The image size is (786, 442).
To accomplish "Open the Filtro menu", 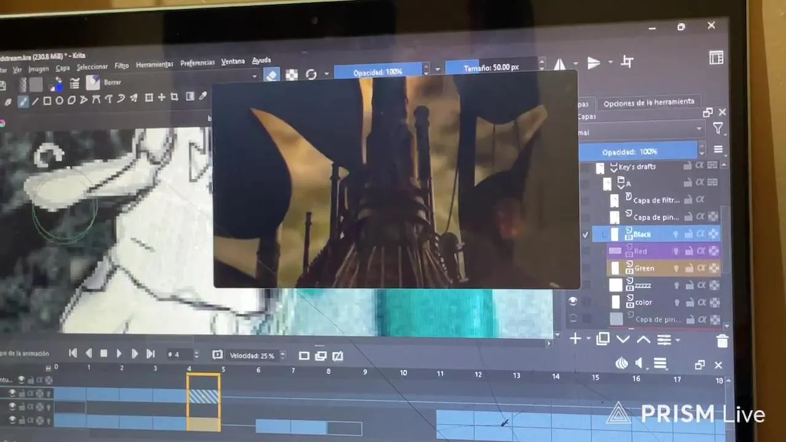I will (122, 66).
